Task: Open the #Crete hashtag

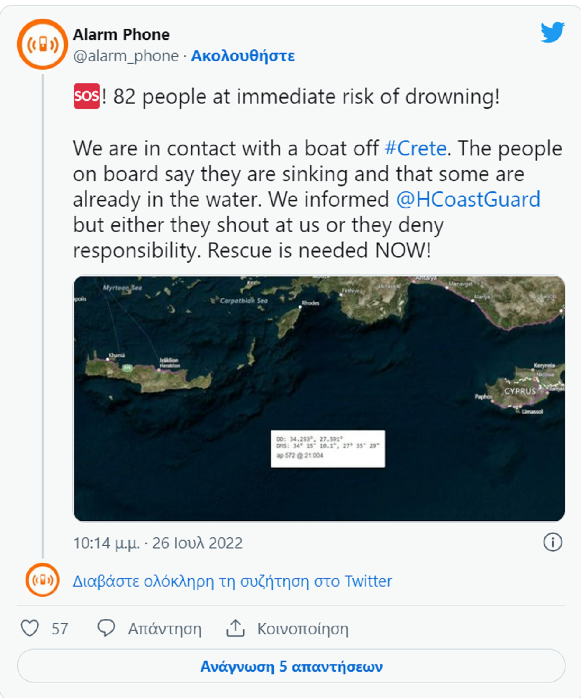Action: [x=415, y=148]
